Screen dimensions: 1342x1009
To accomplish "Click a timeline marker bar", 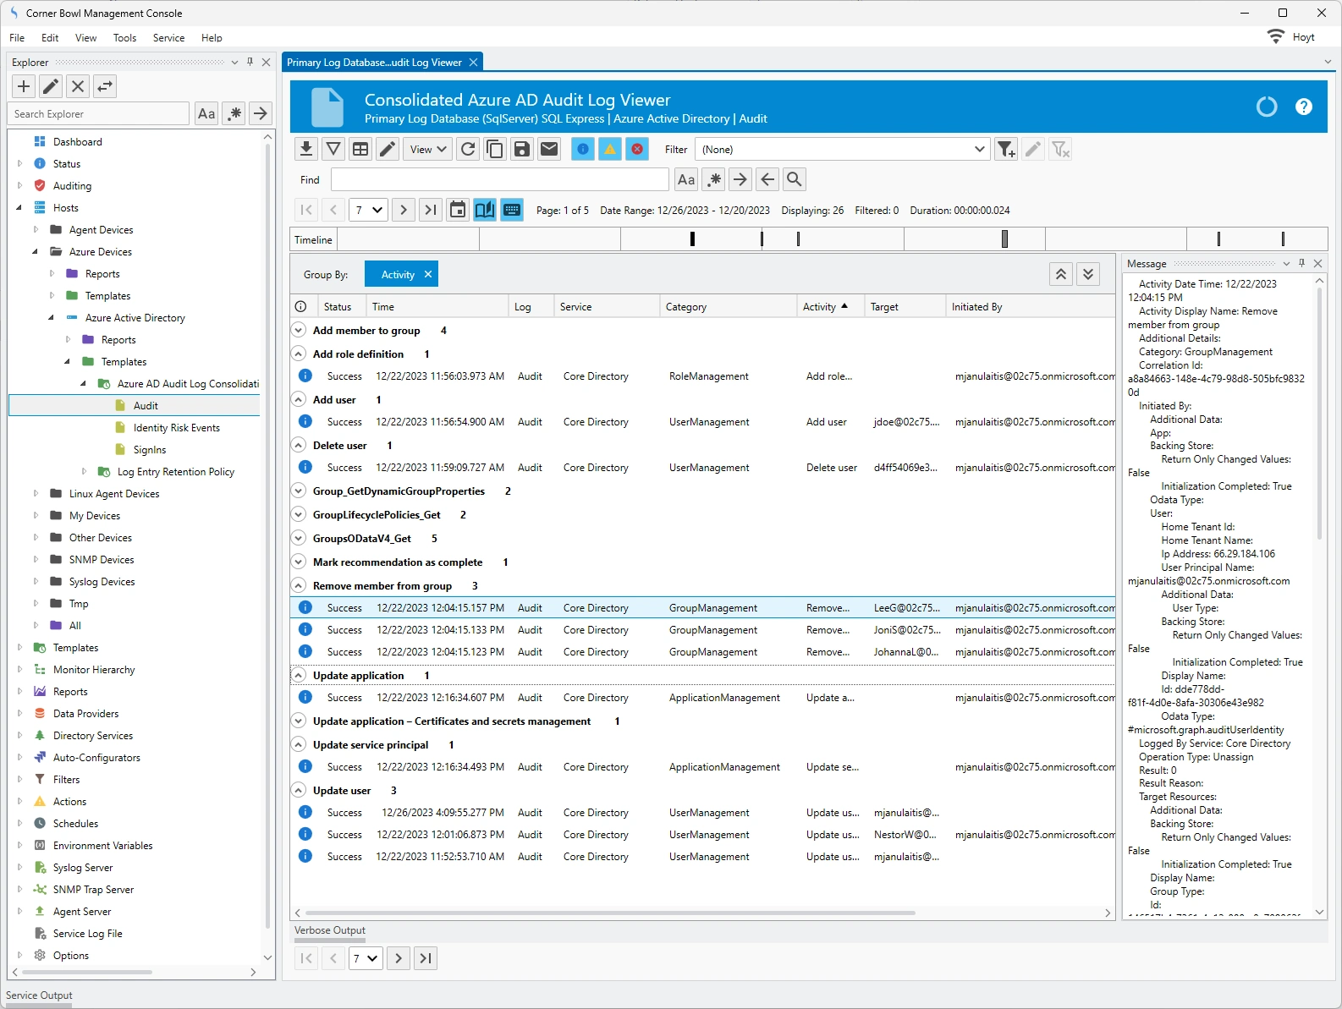I will point(692,239).
